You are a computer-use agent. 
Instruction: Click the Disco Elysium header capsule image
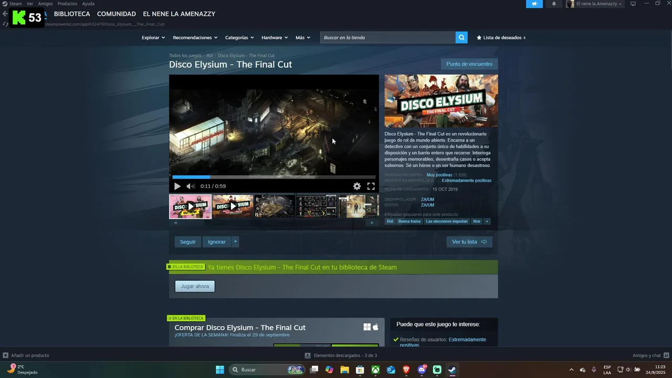pyautogui.click(x=441, y=101)
